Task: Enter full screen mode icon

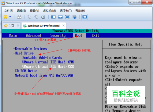Action: pyautogui.click(x=67, y=17)
